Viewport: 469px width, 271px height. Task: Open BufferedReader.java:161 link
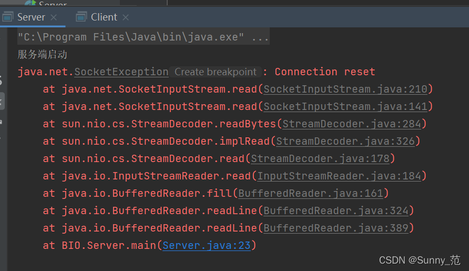click(x=310, y=194)
